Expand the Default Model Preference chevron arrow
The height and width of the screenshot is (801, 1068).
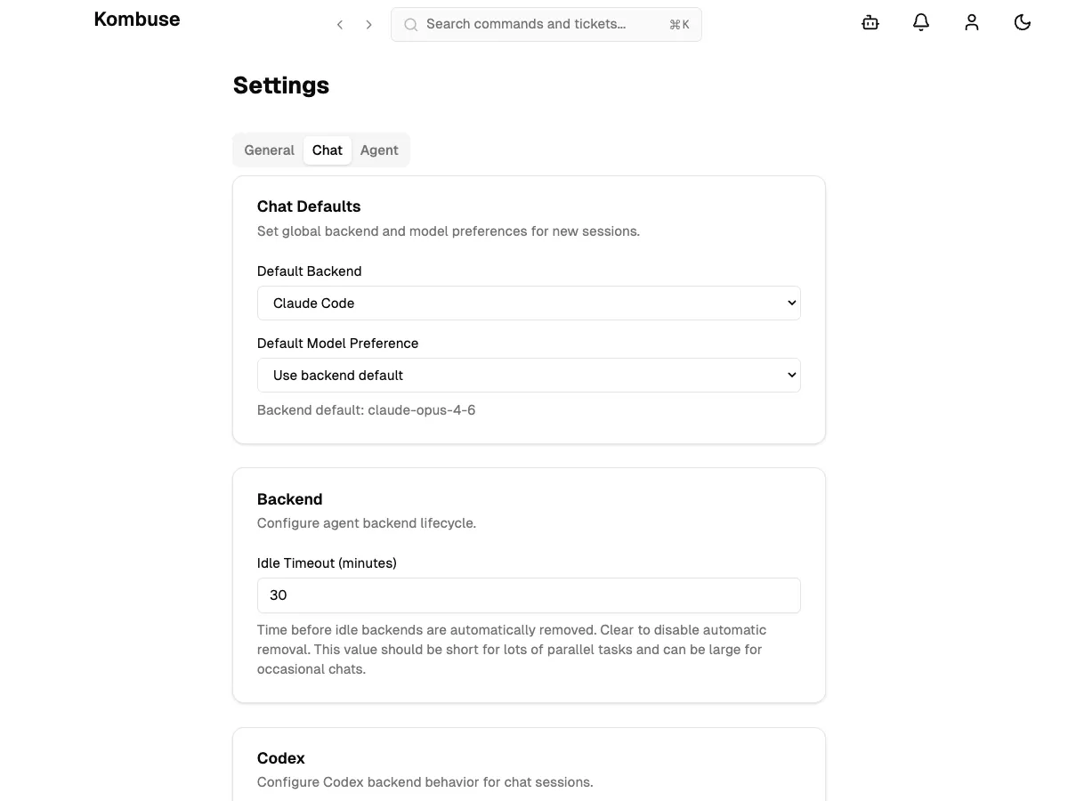coord(790,375)
